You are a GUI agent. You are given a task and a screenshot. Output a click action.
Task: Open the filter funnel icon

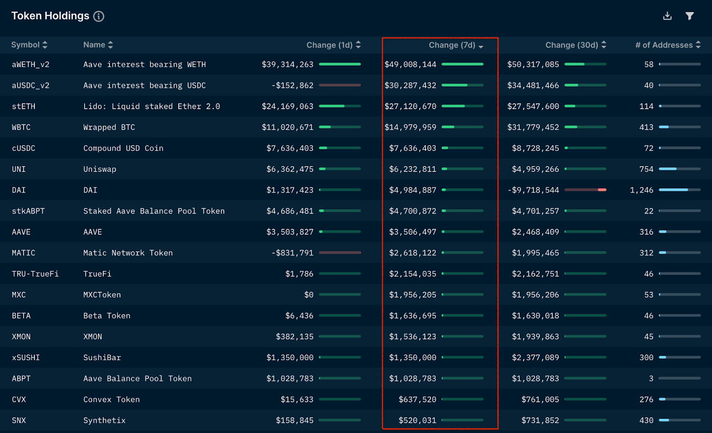pyautogui.click(x=689, y=16)
